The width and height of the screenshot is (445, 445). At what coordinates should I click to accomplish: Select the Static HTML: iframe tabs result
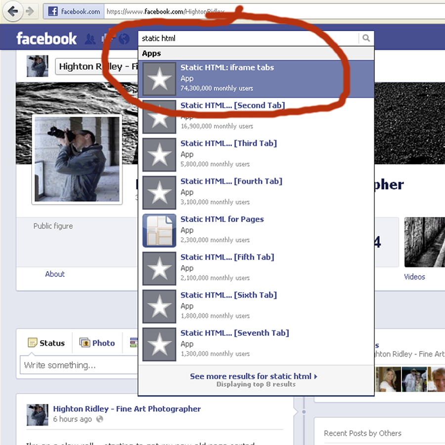click(x=256, y=79)
